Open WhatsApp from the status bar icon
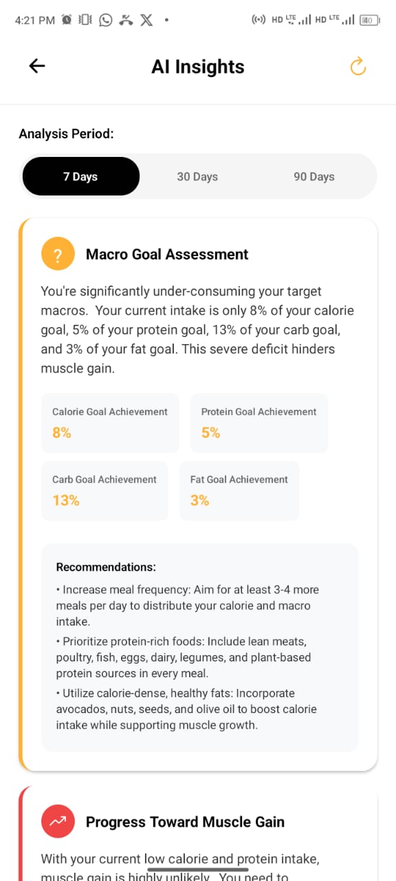The height and width of the screenshot is (881, 396). point(104,20)
